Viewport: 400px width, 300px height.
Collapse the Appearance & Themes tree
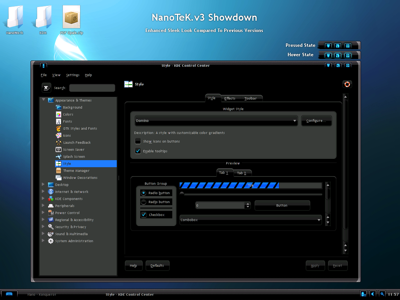coord(44,100)
